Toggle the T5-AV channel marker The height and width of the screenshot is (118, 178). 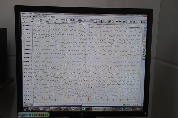30,80
